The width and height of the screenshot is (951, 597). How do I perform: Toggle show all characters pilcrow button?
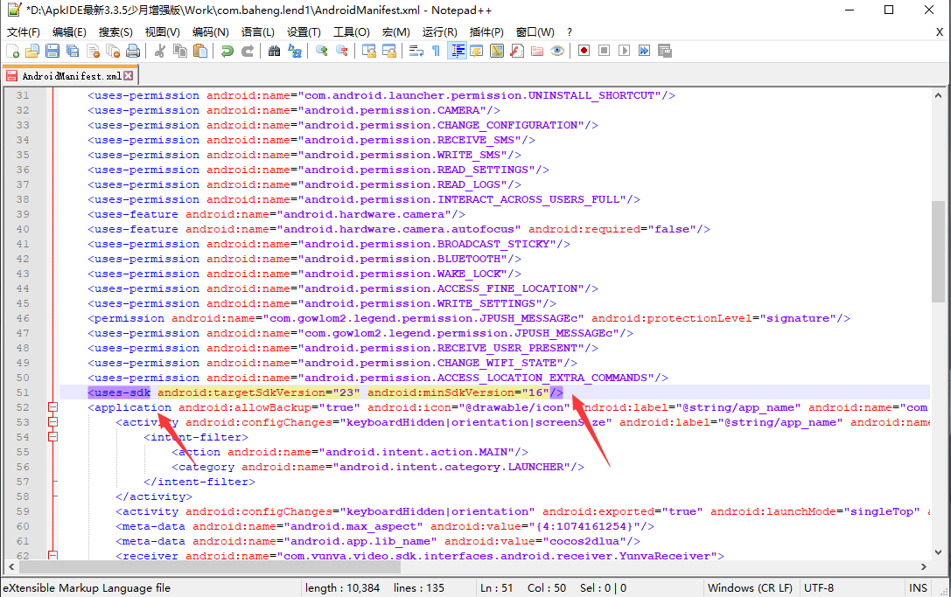436,51
